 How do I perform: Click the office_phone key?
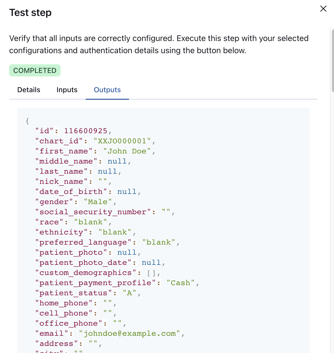(69, 323)
